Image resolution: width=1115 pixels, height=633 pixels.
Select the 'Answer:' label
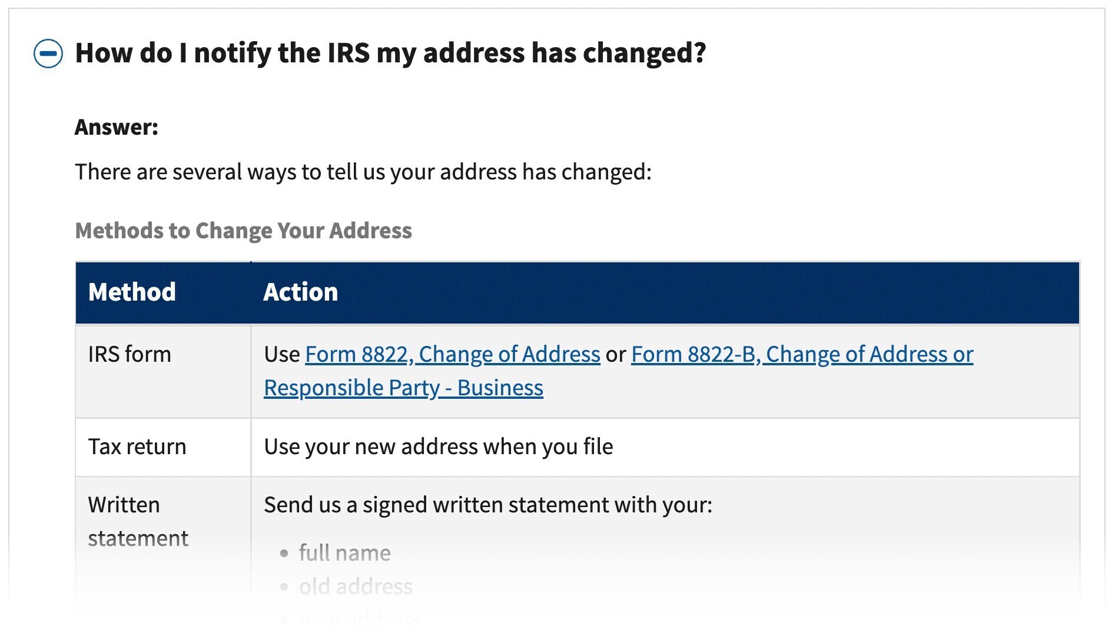tap(117, 127)
